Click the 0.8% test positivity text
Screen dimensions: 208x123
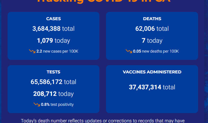point(57,104)
